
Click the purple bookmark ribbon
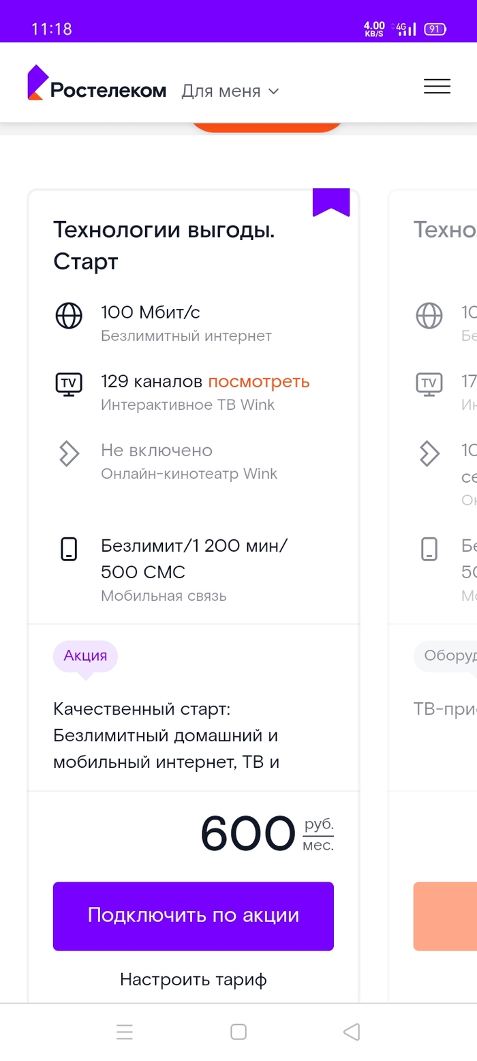331,202
